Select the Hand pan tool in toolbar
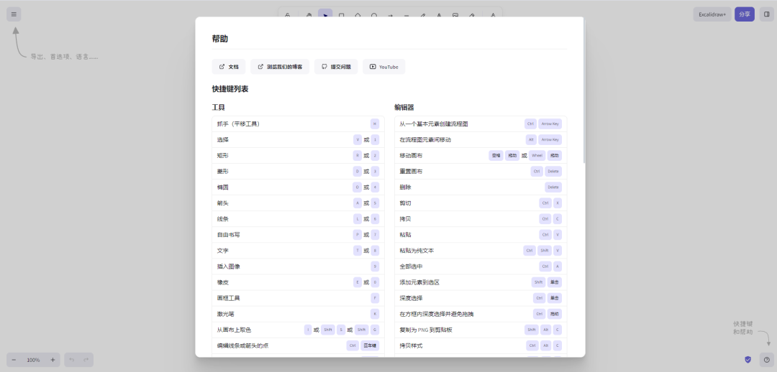Screen dimensions: 777x372 pos(309,14)
